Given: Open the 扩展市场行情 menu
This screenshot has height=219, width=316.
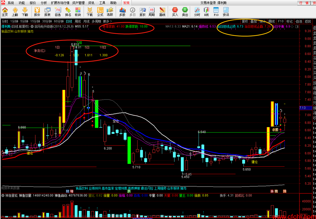Looking at the screenshot, I should pyautogui.click(x=60, y=3).
